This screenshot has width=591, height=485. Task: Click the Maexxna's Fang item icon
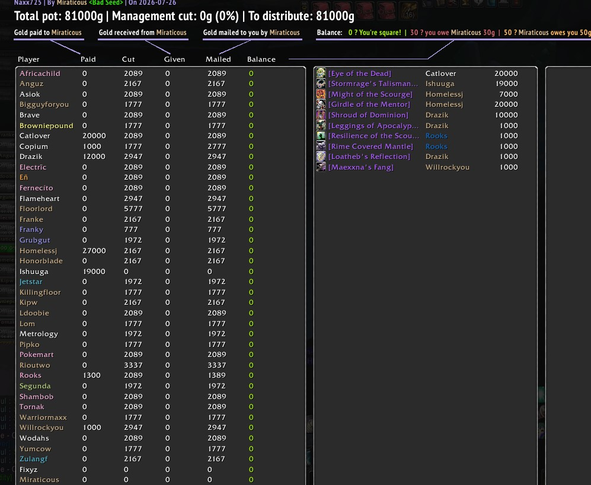pyautogui.click(x=321, y=167)
